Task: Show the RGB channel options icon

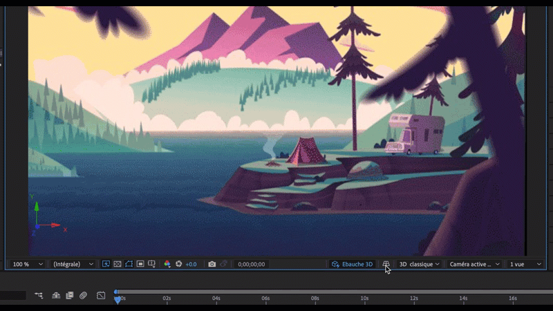Action: click(167, 264)
